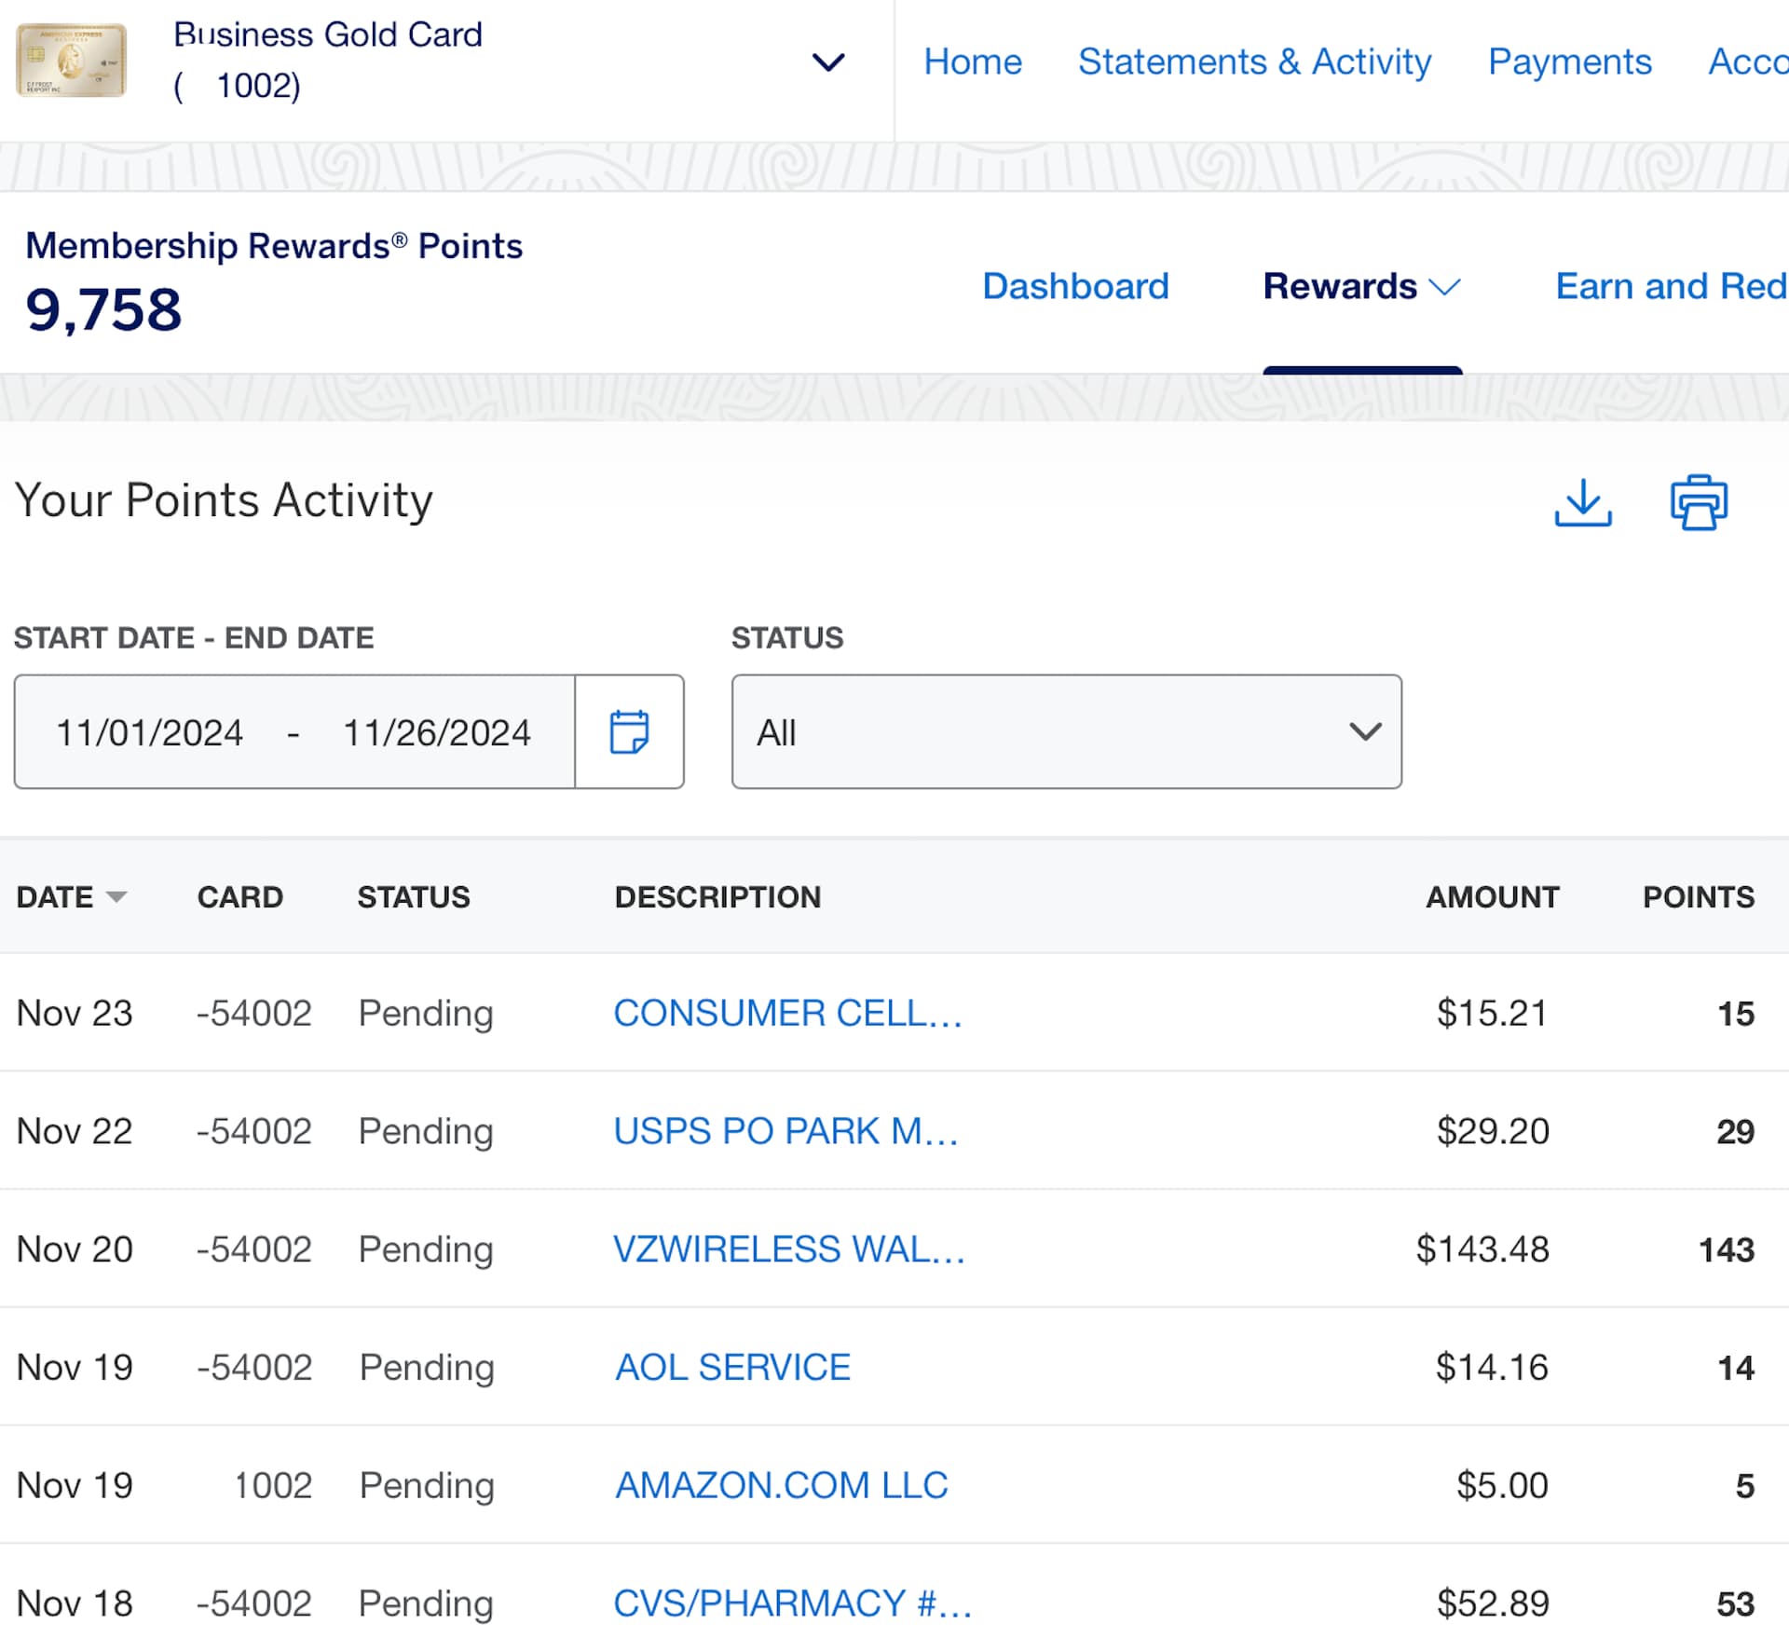Open the USPS PO PARK transaction
Viewport: 1789px width, 1637px height.
coord(785,1131)
